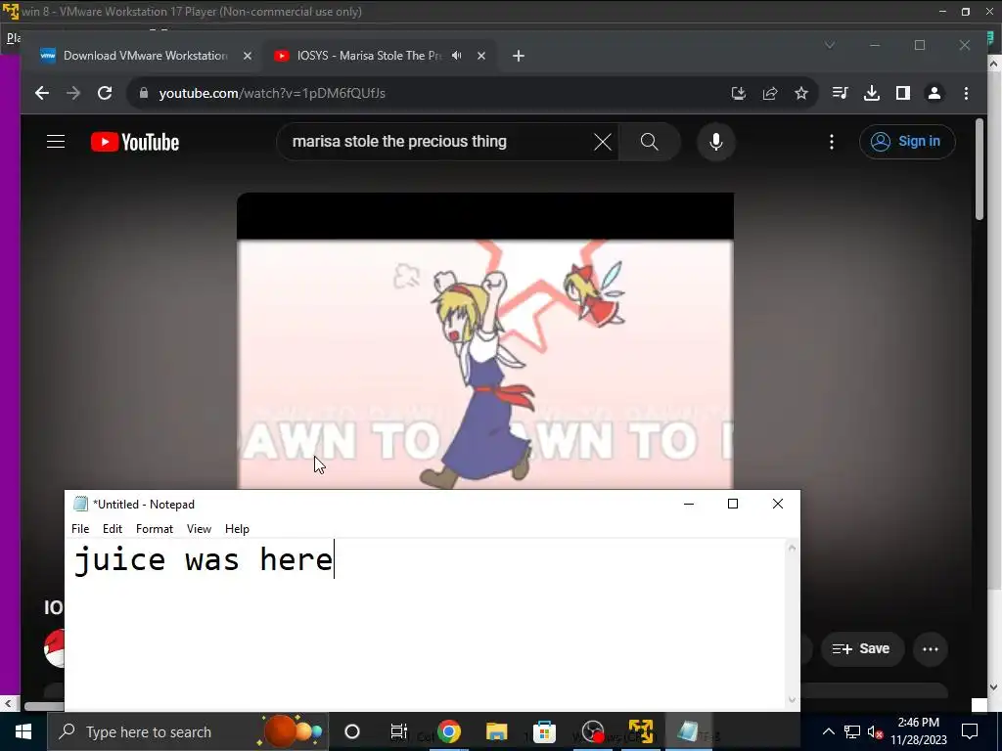1002x751 pixels.
Task: Open Windows notification center
Action: 970,731
